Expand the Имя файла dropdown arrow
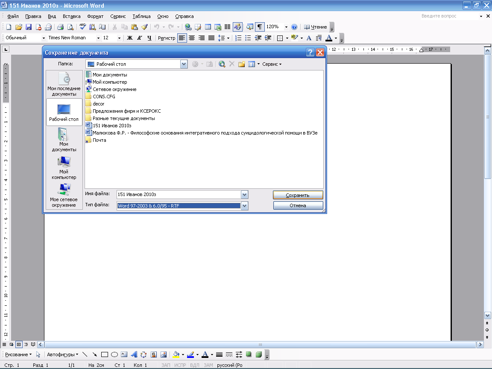The width and height of the screenshot is (492, 369). 244,195
